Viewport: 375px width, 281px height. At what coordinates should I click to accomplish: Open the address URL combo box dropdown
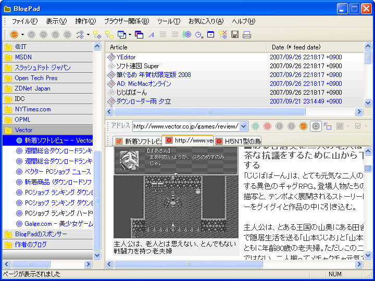(243, 126)
